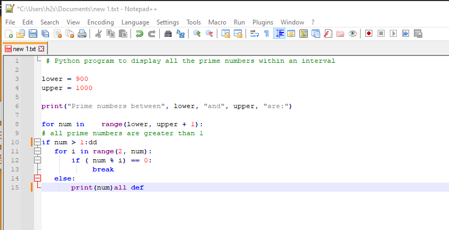Click the Stop Recording square icon
The width and height of the screenshot is (449, 230).
click(381, 34)
